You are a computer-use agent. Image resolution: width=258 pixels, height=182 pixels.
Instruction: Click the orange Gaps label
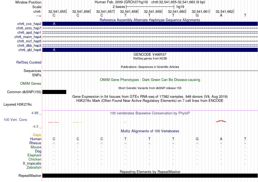(x=37, y=135)
